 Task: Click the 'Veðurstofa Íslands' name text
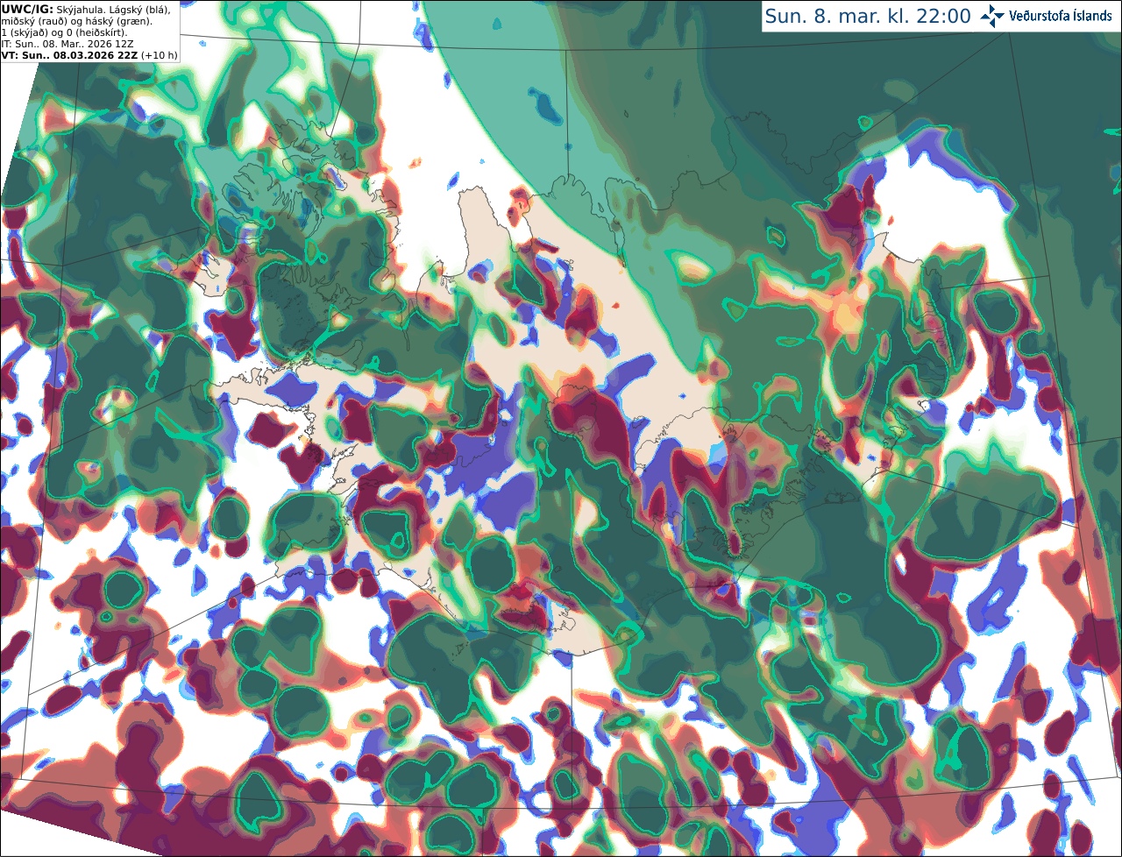(x=1061, y=16)
